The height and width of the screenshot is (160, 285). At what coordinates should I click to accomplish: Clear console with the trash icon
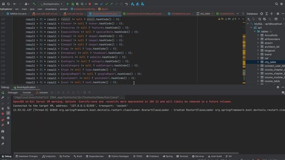click(x=8, y=123)
